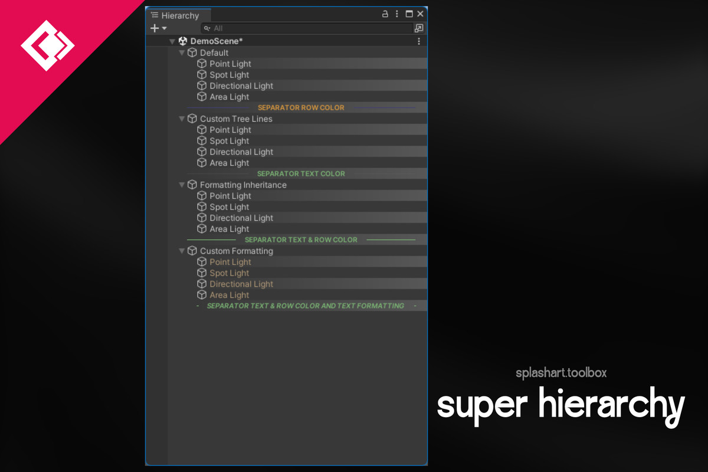Click cube icon of orange Directional Light

point(202,284)
